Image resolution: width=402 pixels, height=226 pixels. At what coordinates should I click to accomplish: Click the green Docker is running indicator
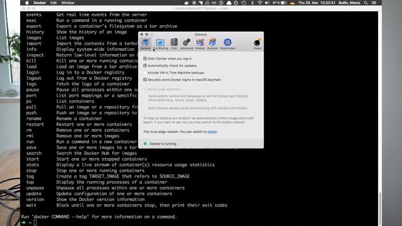[x=145, y=144]
